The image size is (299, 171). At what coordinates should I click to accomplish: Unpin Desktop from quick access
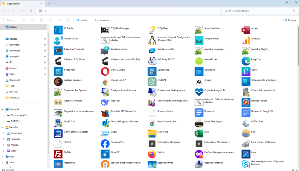(x=45, y=39)
